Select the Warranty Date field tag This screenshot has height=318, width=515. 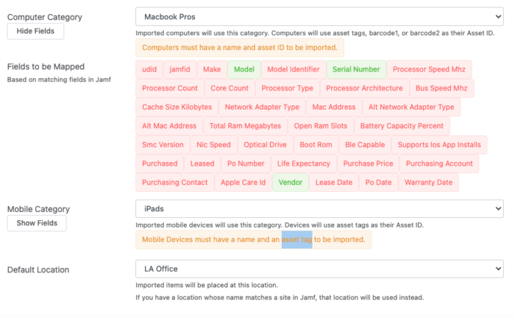coord(428,183)
